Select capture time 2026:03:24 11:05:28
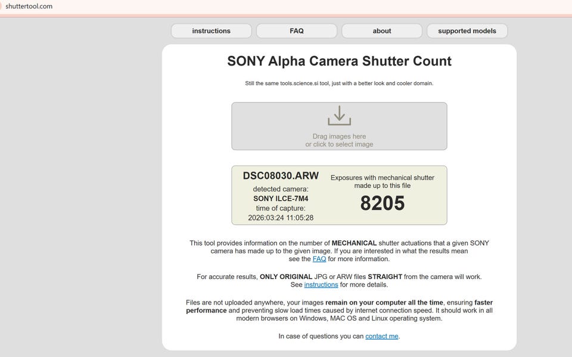Image resolution: width=572 pixels, height=357 pixels. [x=281, y=218]
